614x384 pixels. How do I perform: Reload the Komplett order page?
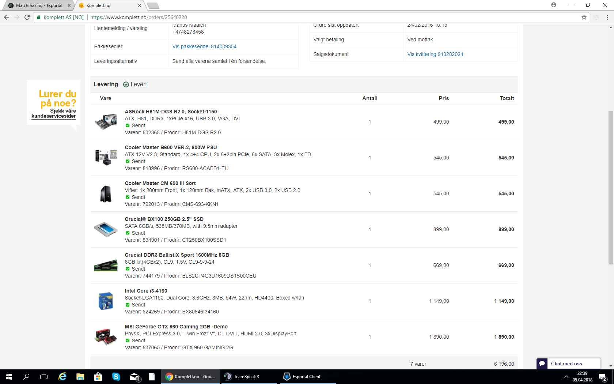click(27, 17)
